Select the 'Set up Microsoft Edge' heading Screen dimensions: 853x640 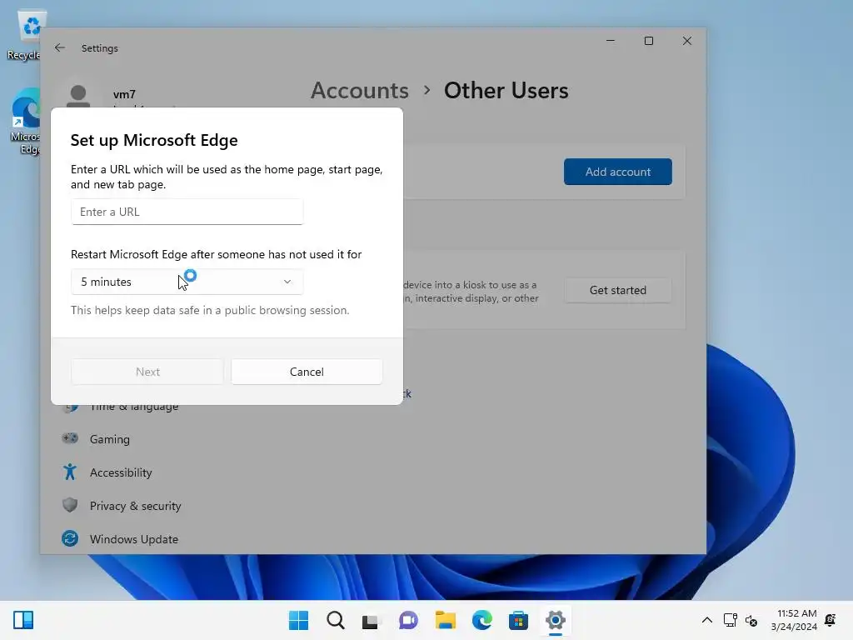click(154, 140)
